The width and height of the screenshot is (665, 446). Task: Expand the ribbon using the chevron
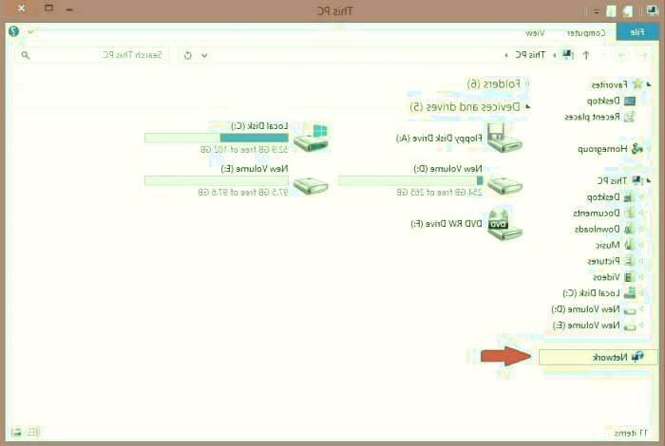click(30, 31)
